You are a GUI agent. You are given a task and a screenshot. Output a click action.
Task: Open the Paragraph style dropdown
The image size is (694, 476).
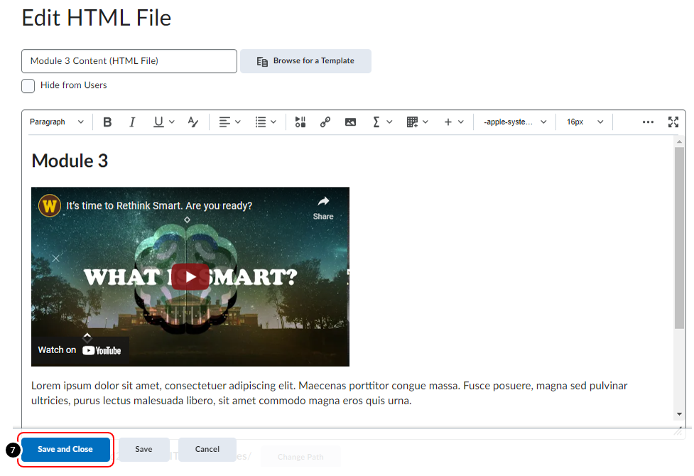pos(57,121)
